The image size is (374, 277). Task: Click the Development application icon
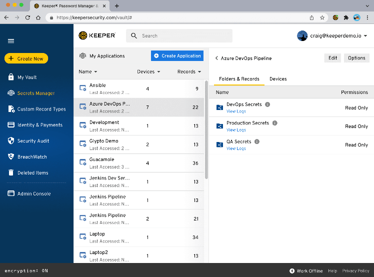[83, 125]
